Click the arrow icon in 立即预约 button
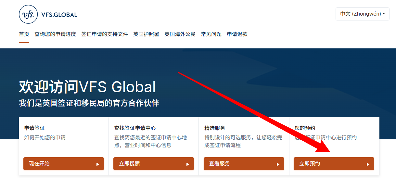 coord(368,164)
